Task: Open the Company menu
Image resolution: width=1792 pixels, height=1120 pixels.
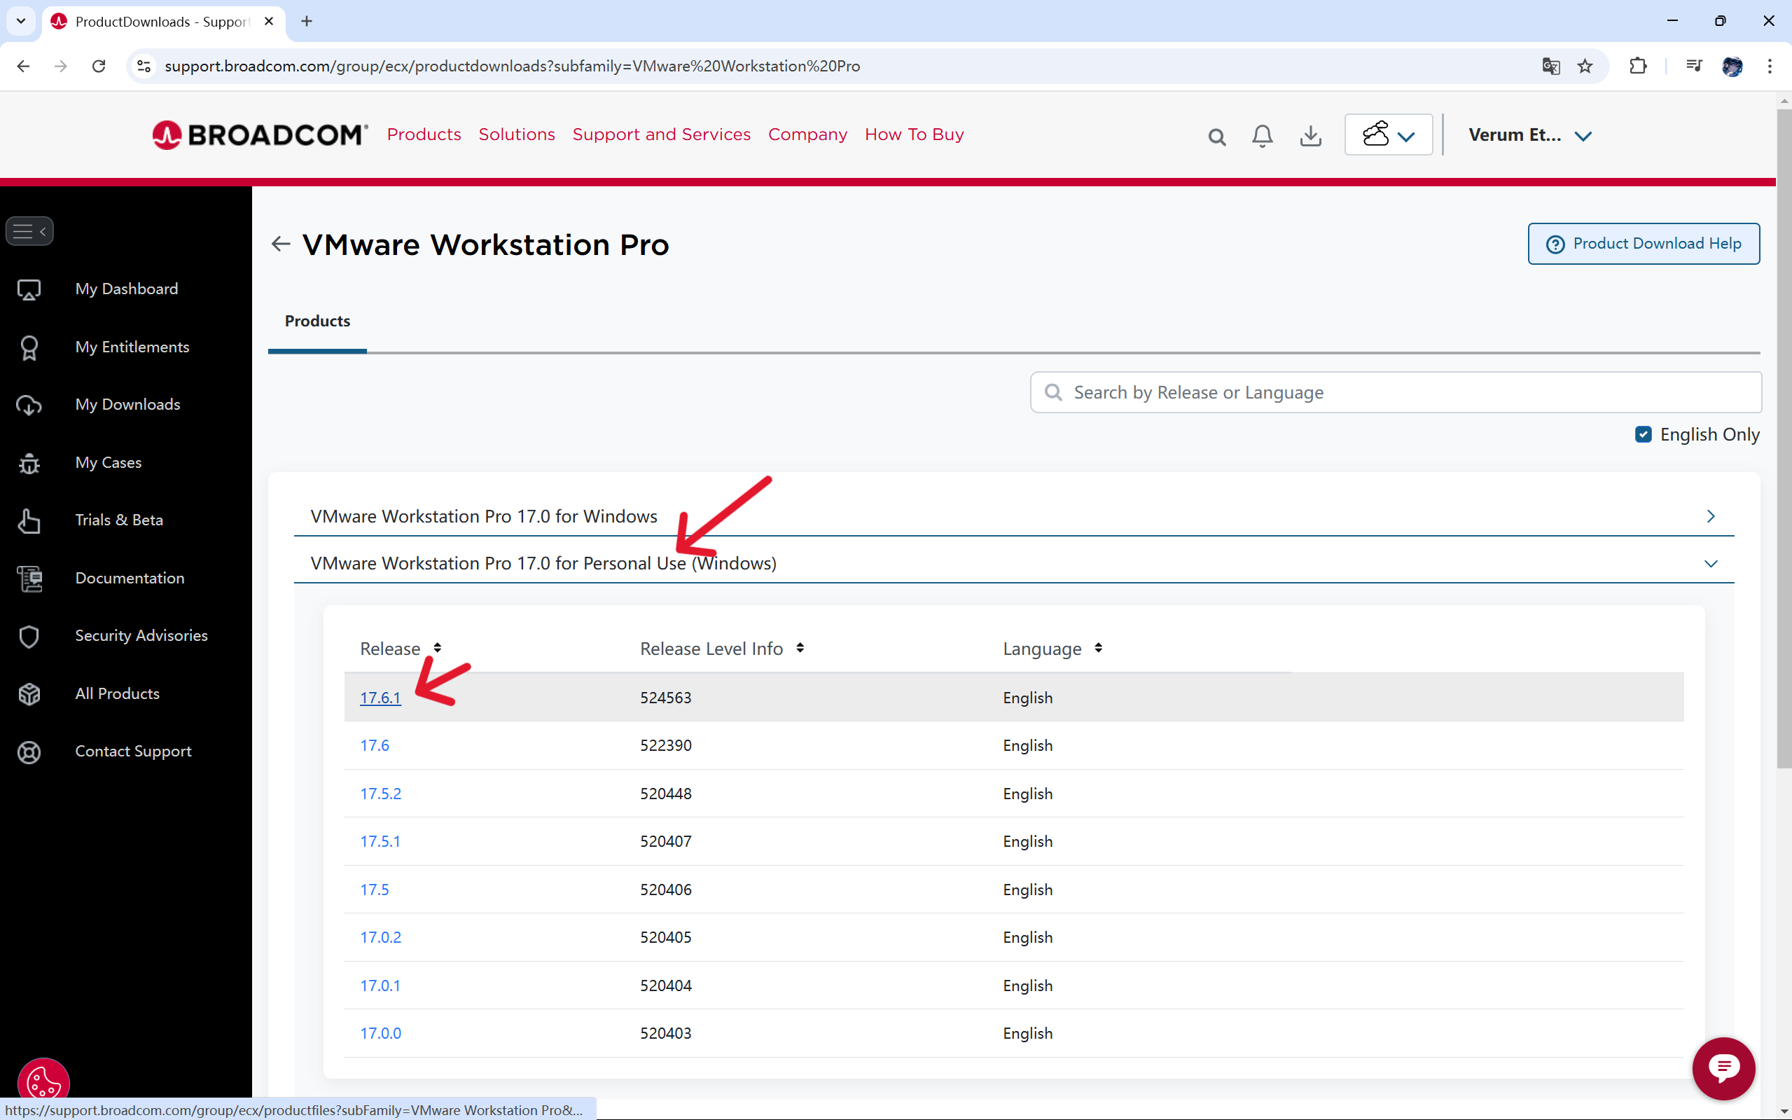Action: tap(807, 134)
